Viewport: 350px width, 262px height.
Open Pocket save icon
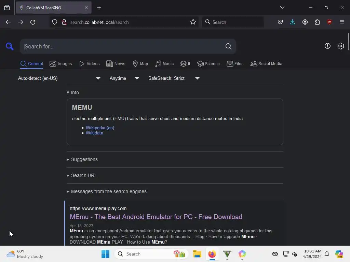coord(280,22)
